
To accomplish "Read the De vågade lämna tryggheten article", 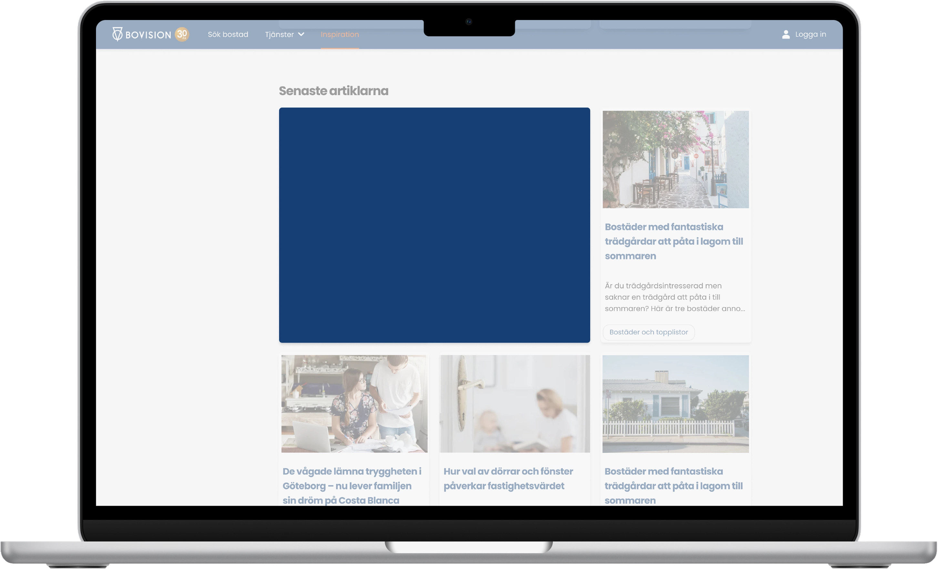I will [352, 486].
